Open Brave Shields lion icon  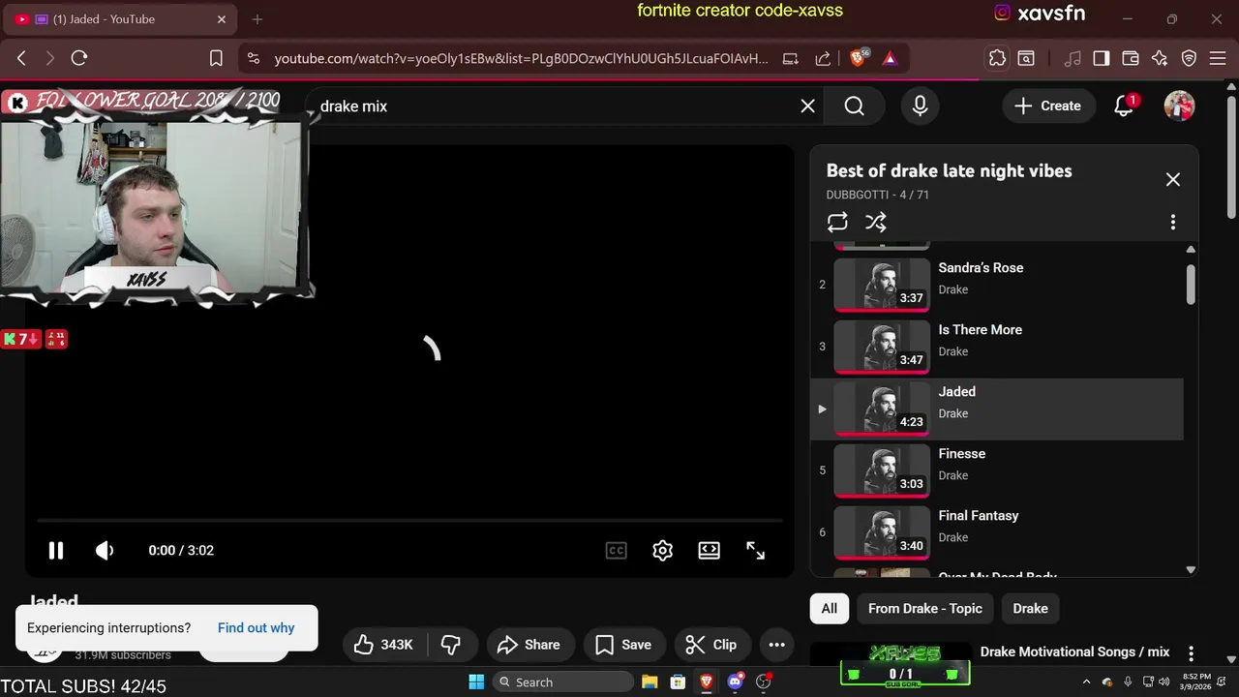pyautogui.click(x=858, y=58)
